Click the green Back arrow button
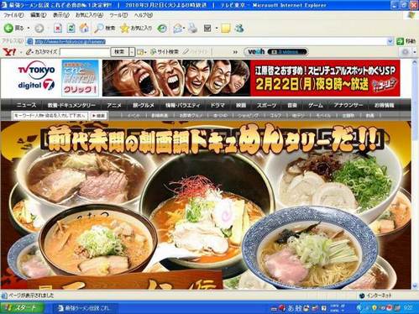The image size is (419, 314). tap(8, 28)
